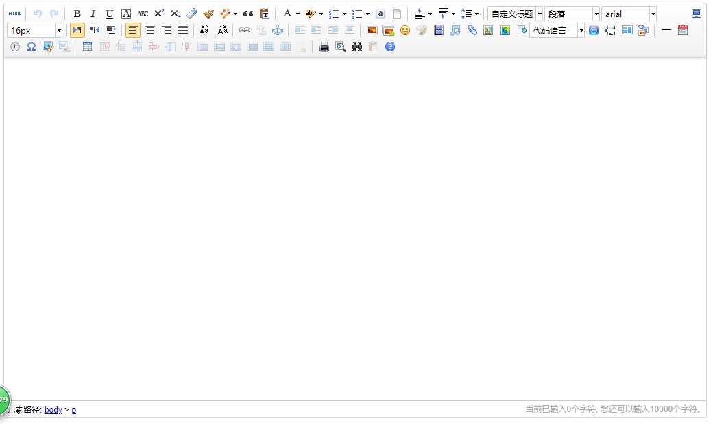Insert video with film strip icon
713x425 pixels.
pyautogui.click(x=438, y=30)
